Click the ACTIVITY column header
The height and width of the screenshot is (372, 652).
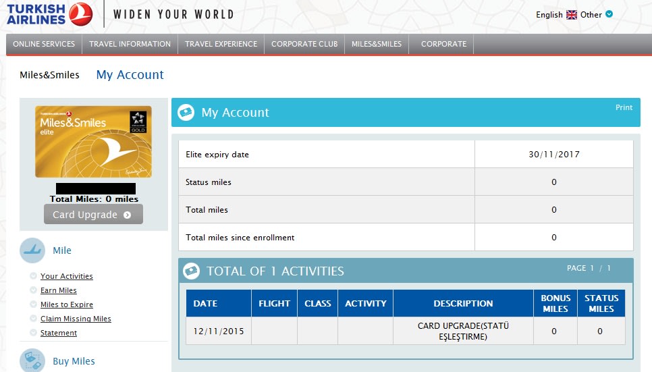[x=366, y=304]
